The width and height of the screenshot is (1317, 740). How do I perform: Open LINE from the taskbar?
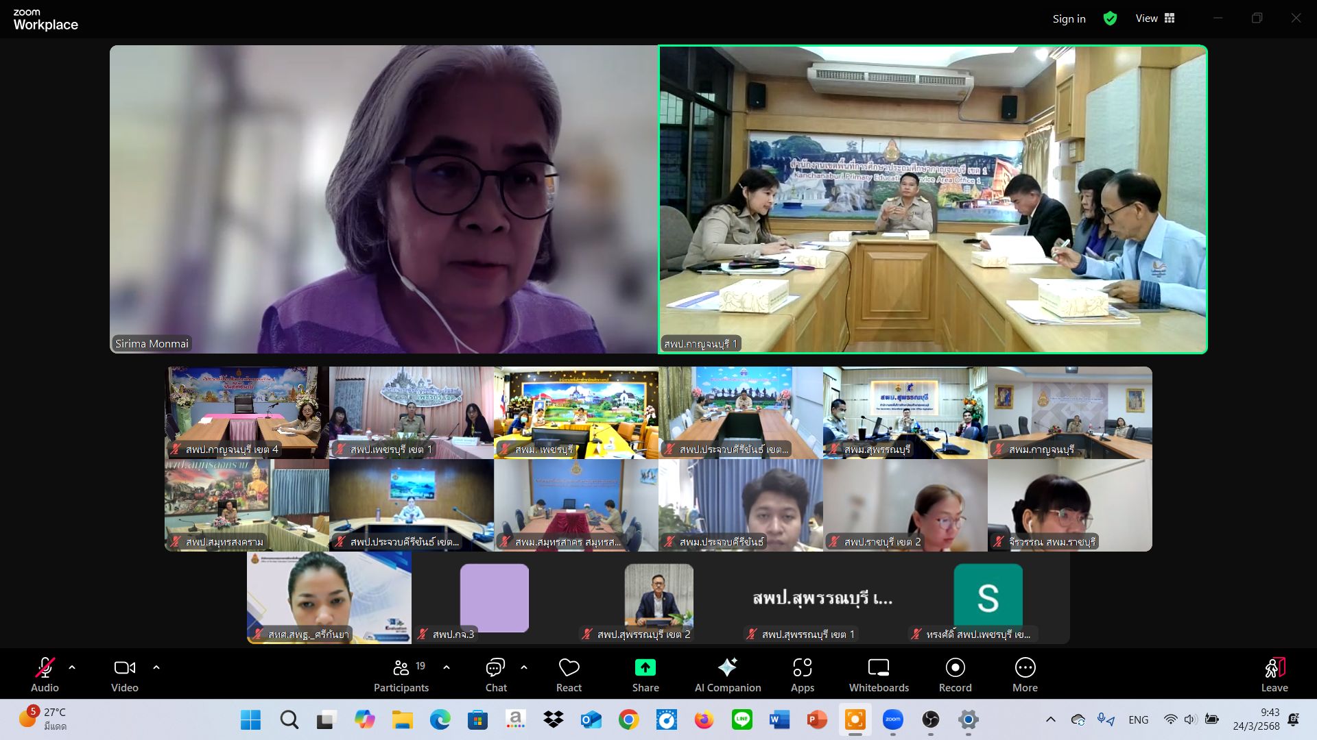[x=741, y=719]
